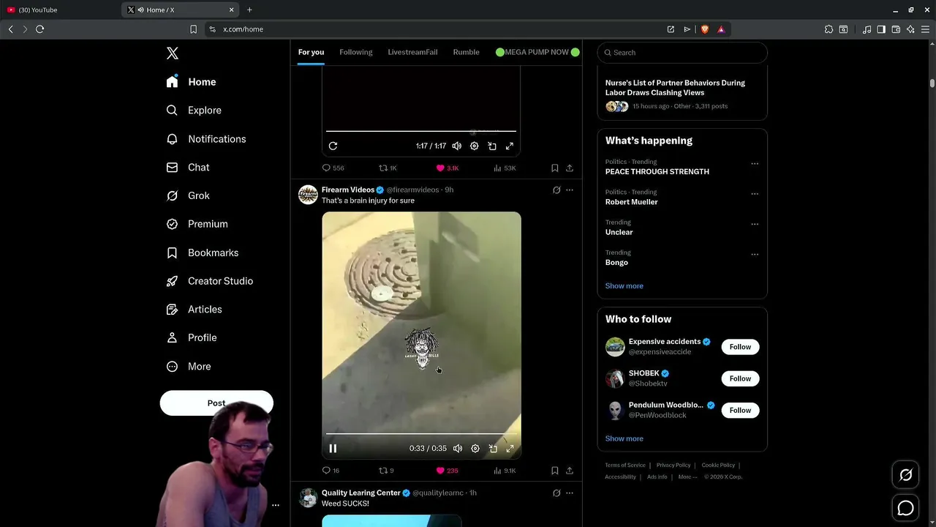Screen dimensions: 936x527
Task: Mute the Firearm Videos clip volume
Action: (x=458, y=449)
